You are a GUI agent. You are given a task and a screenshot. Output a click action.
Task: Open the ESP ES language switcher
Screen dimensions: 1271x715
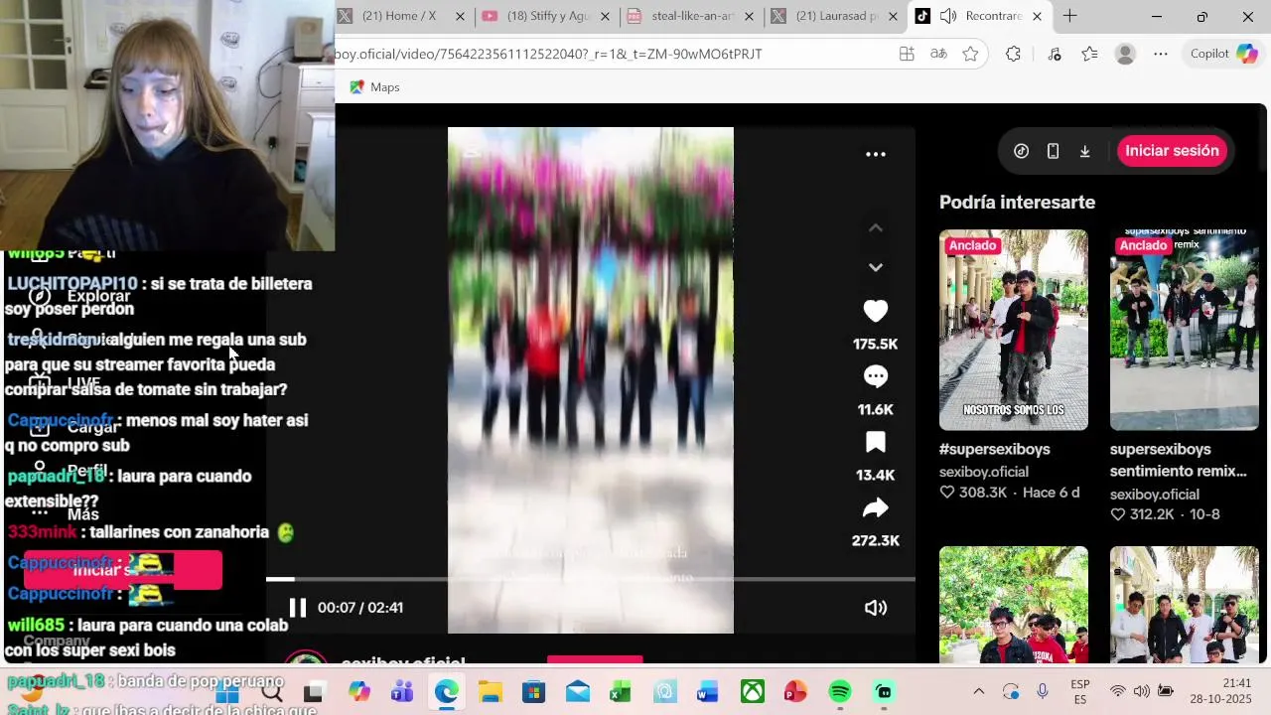[x=1080, y=692]
